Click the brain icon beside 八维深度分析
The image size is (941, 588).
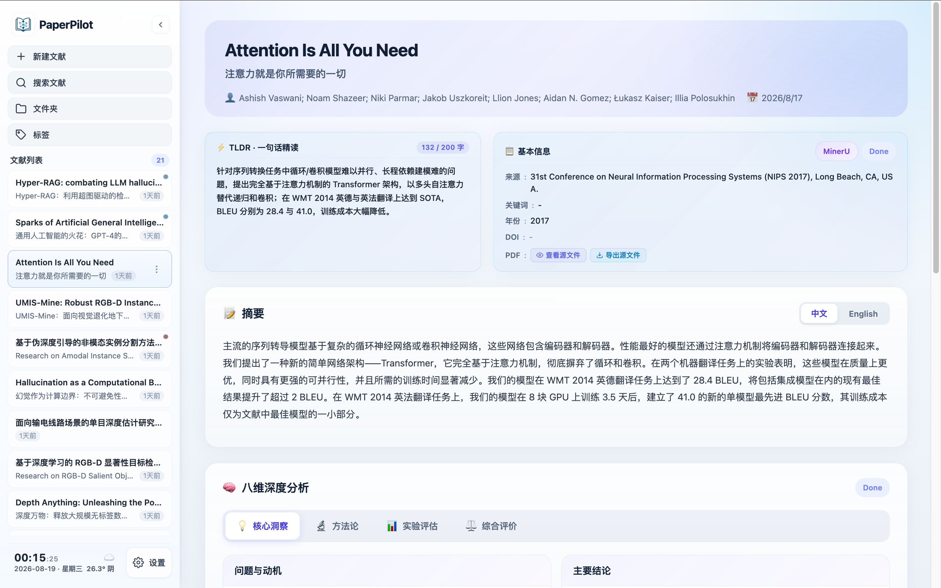(229, 488)
